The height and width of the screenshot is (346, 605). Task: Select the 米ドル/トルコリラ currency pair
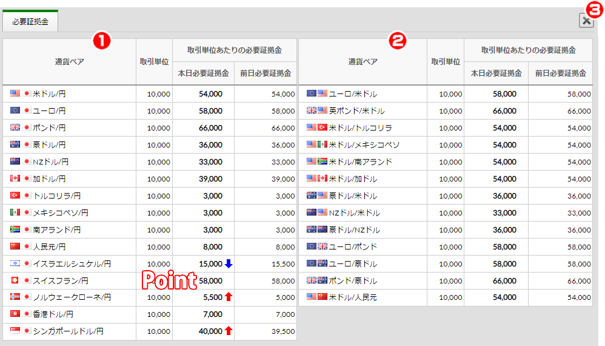coord(360,128)
